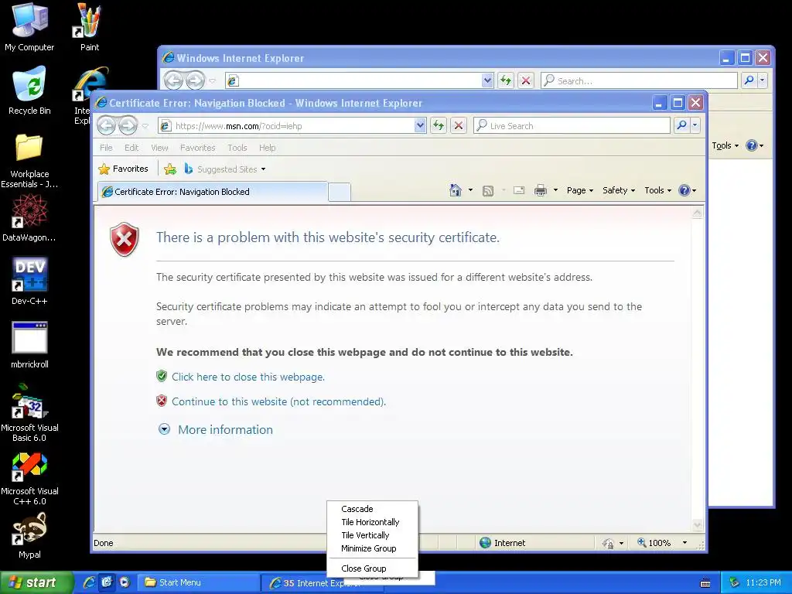Open Safety dropdown menu
Screen dimensions: 792x594
tap(618, 190)
